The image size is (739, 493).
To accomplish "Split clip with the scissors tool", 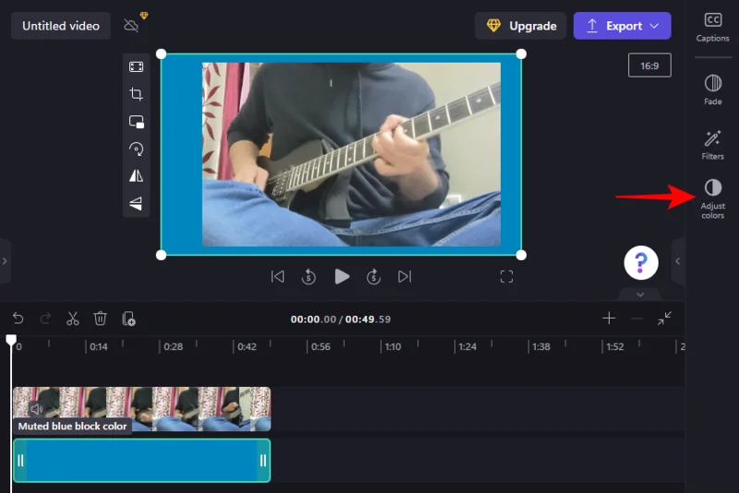I will (73, 319).
